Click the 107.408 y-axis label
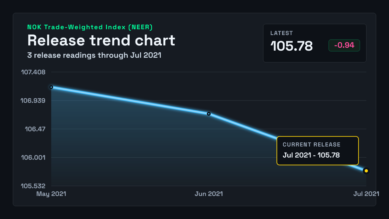This screenshot has height=219, width=389. tap(33, 72)
